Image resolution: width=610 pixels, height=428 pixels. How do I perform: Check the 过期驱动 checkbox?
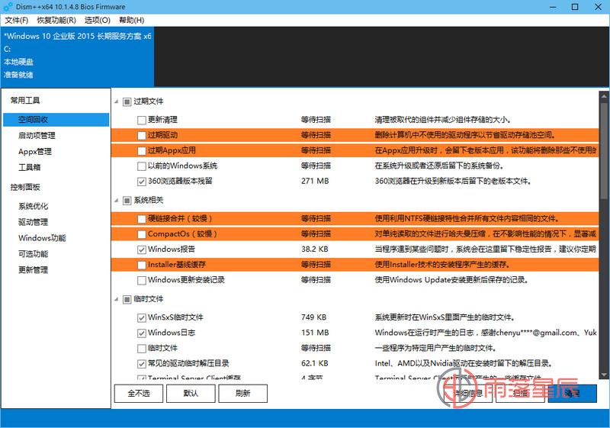pyautogui.click(x=142, y=135)
